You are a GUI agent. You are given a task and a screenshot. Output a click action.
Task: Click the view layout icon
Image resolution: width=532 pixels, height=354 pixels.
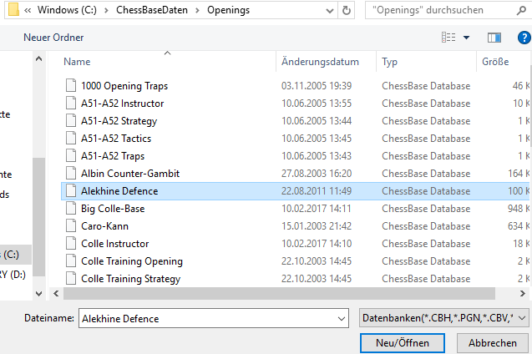[448, 38]
